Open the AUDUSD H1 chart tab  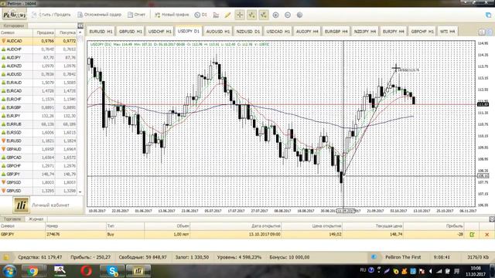(218, 32)
